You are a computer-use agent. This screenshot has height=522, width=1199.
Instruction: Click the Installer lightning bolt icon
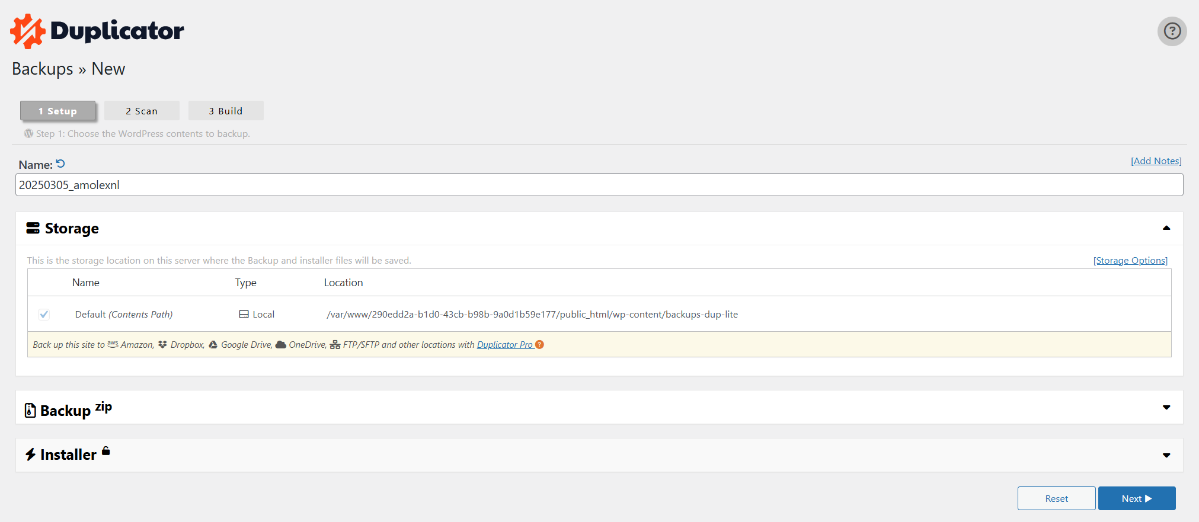31,454
